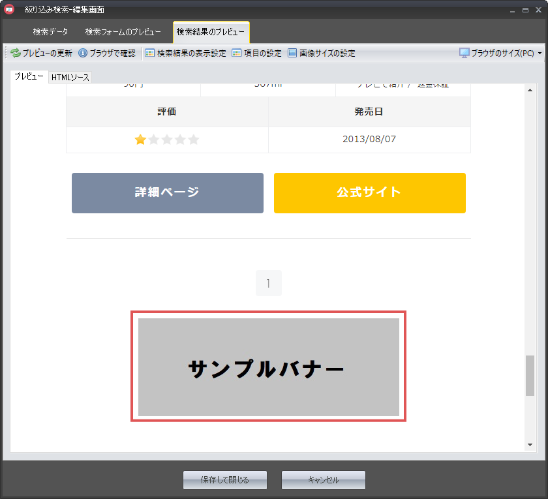The width and height of the screenshot is (548, 499).
Task: Expand the ブラウザのサイズ(PC) dropdown arrow
Action: [x=540, y=53]
